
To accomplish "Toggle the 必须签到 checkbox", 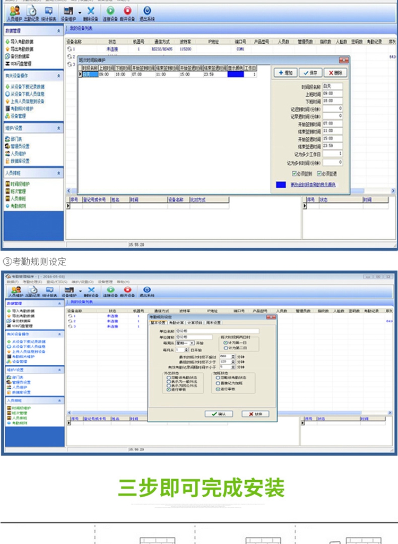I will tap(295, 173).
